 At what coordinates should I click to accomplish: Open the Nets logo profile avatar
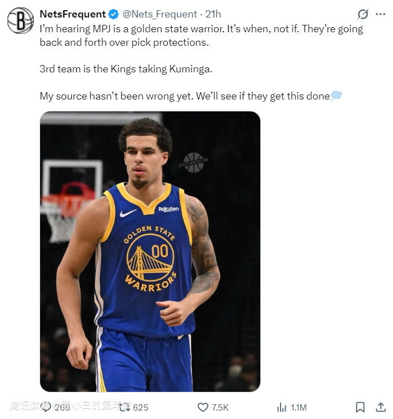(x=20, y=20)
